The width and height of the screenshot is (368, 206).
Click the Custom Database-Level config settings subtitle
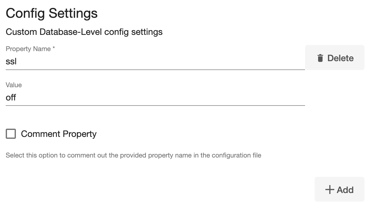[84, 32]
